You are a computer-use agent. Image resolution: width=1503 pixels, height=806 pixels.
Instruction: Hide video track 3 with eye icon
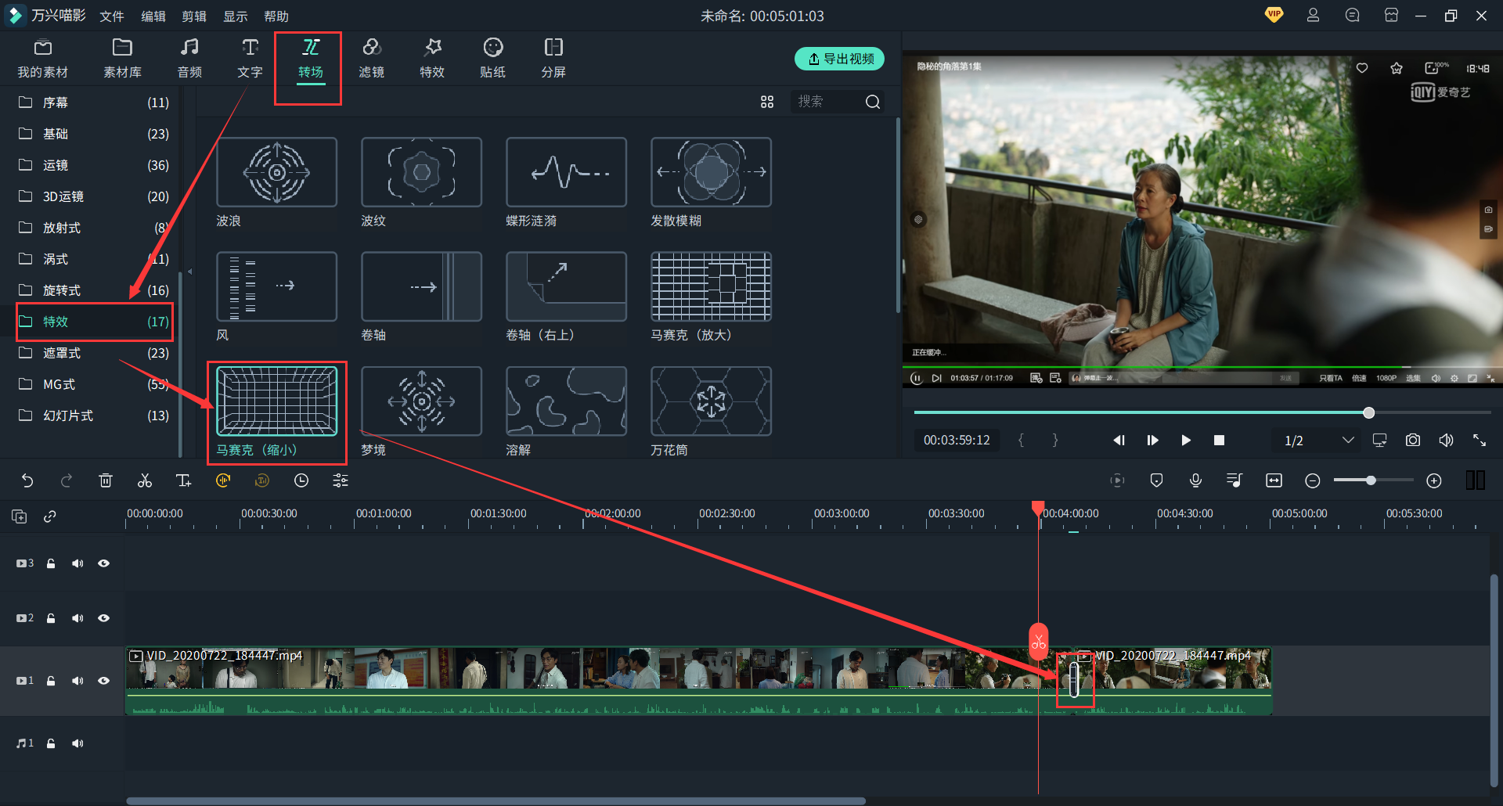point(103,563)
